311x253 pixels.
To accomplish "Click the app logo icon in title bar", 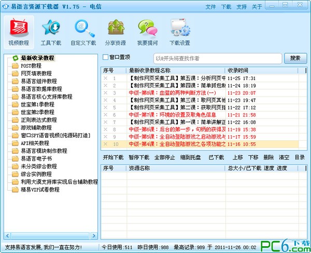I will tap(6, 7).
